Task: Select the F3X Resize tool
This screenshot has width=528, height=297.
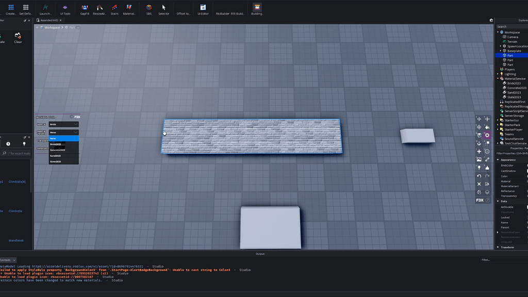Action: (x=487, y=119)
